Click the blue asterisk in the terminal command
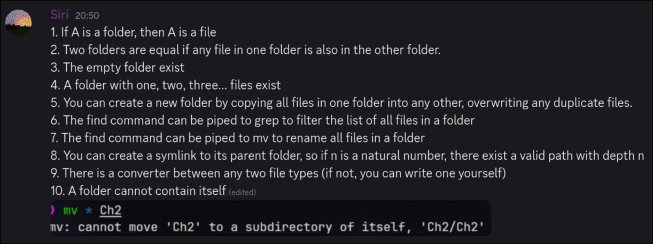 tap(89, 210)
